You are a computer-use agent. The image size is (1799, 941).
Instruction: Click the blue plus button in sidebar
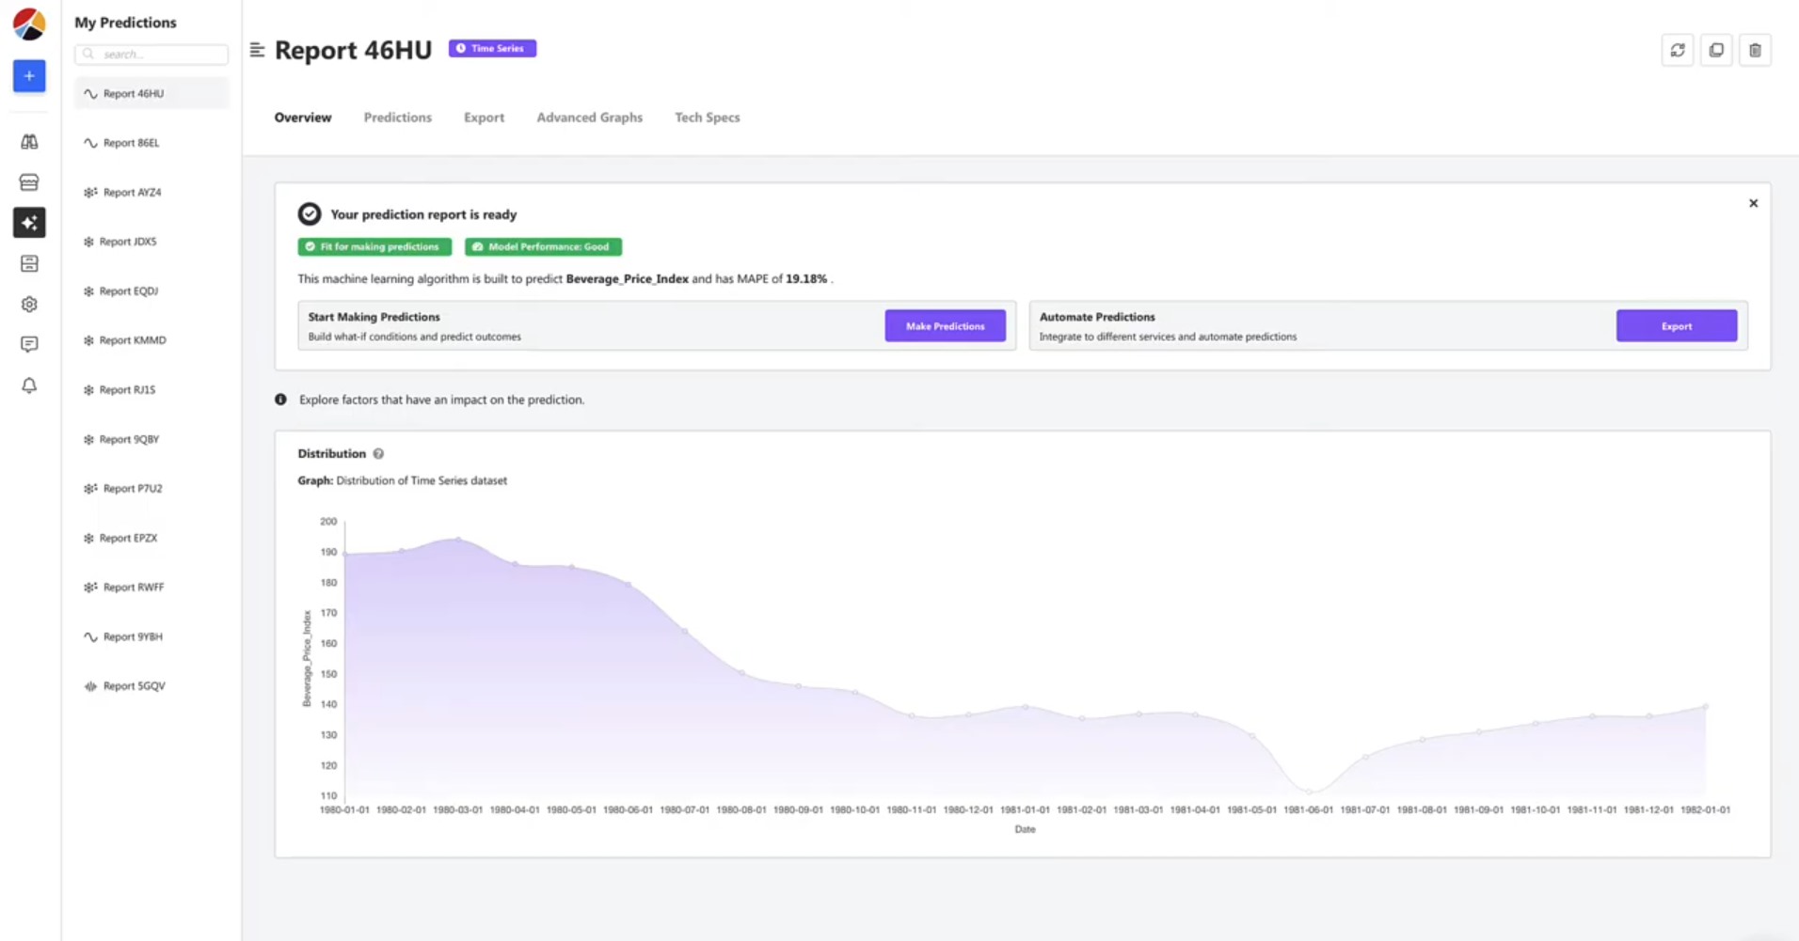pos(29,76)
